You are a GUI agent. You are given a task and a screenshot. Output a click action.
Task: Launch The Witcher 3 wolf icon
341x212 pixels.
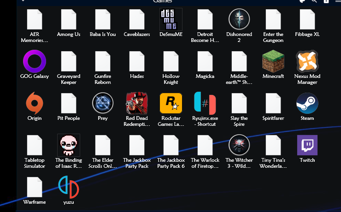tap(239, 145)
